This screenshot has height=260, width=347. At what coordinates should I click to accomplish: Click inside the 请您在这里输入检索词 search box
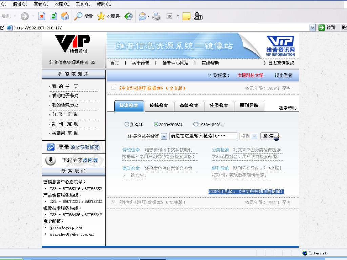203,136
